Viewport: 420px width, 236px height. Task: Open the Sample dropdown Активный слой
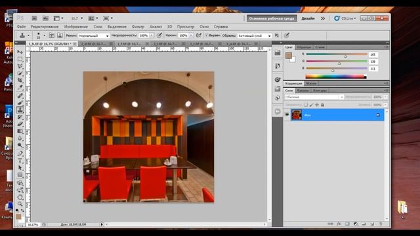tap(255, 35)
